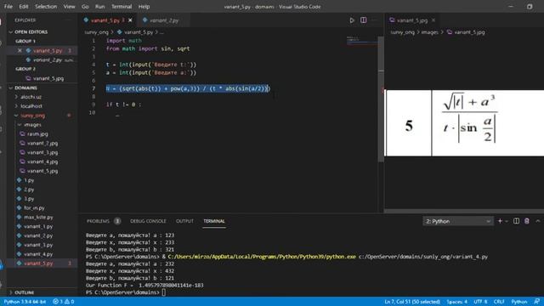The image size is (544, 306).
Task: Open 2.py in the explorer
Action: click(x=29, y=190)
